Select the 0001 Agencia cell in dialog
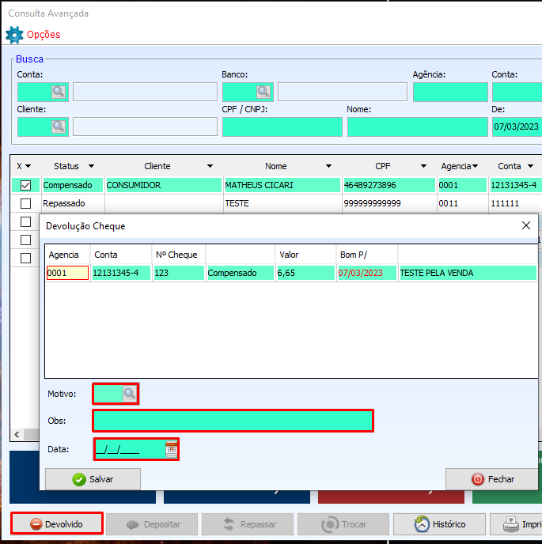This screenshot has width=542, height=544. (x=67, y=273)
